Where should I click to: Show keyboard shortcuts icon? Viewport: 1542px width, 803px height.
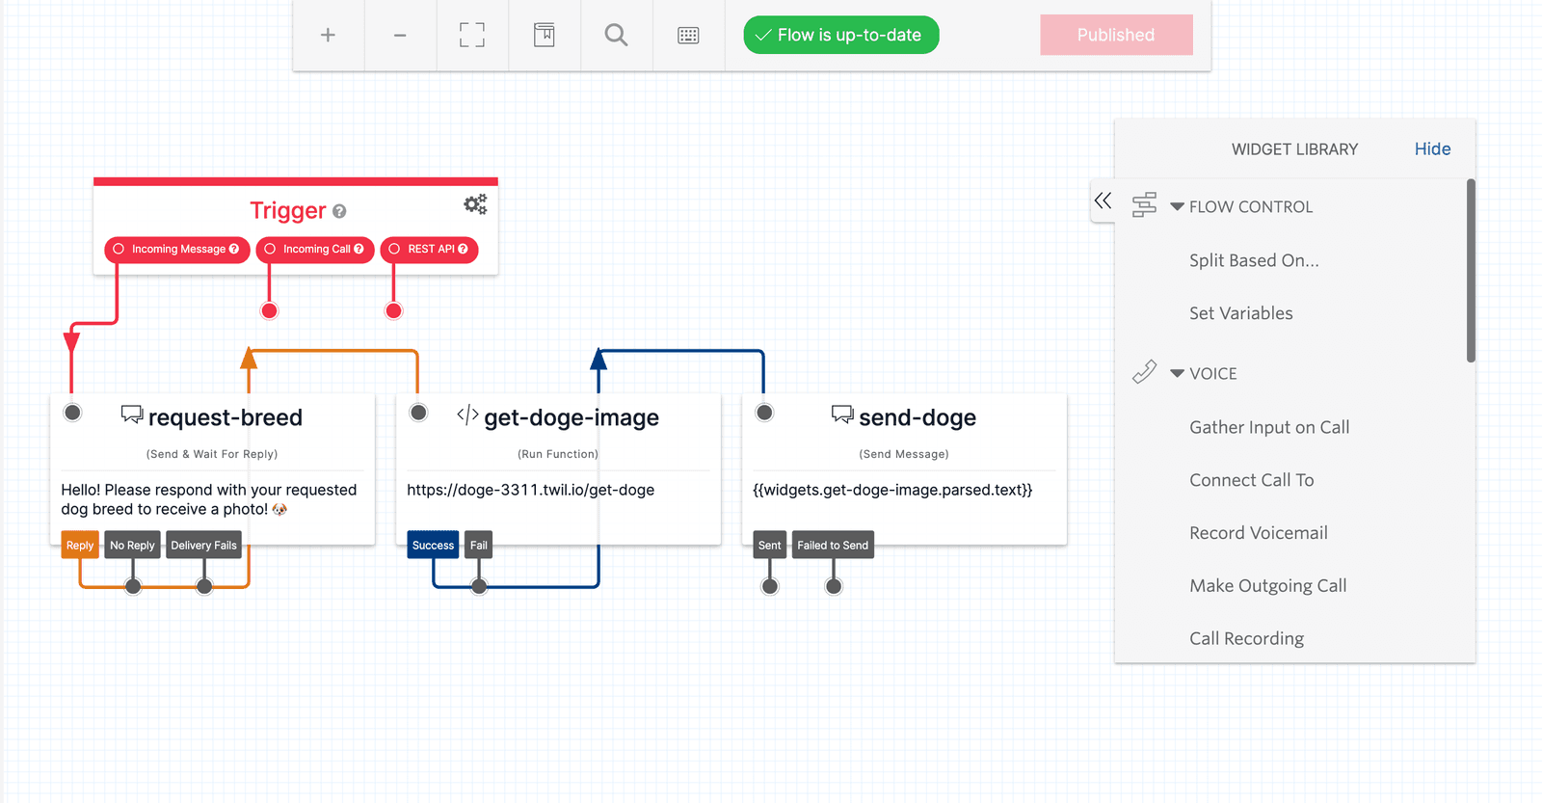point(688,36)
